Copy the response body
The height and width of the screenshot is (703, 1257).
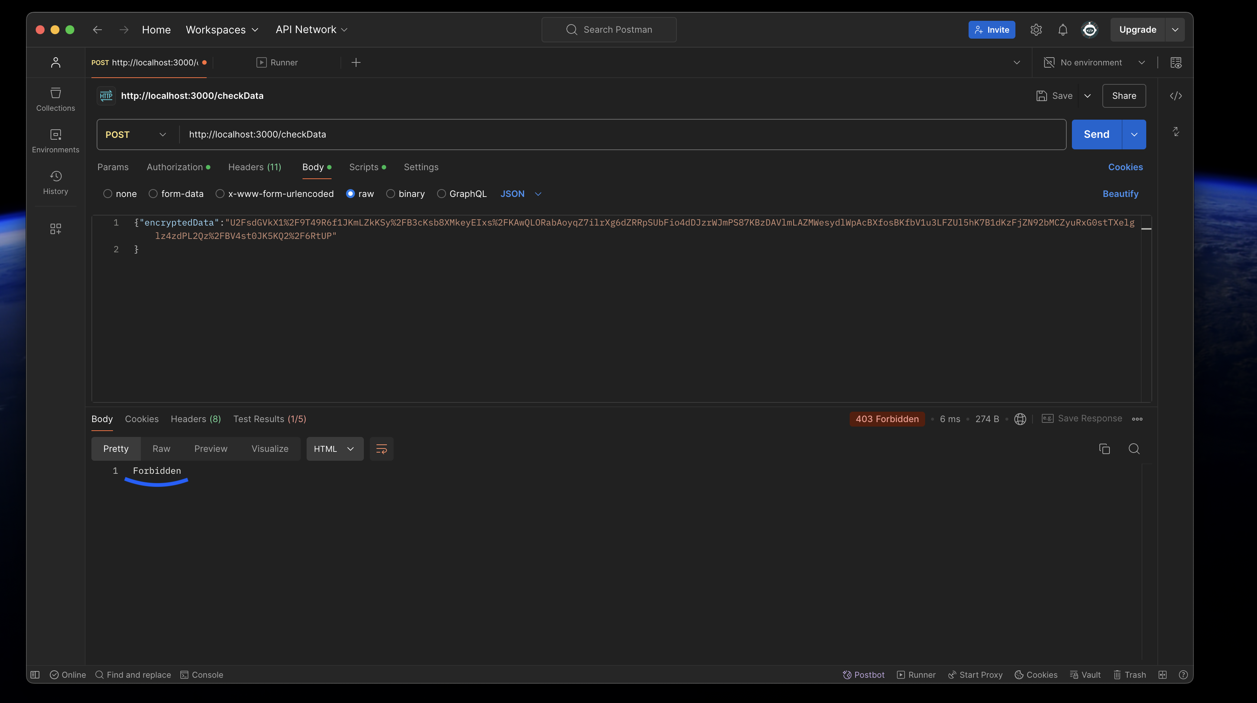1104,449
